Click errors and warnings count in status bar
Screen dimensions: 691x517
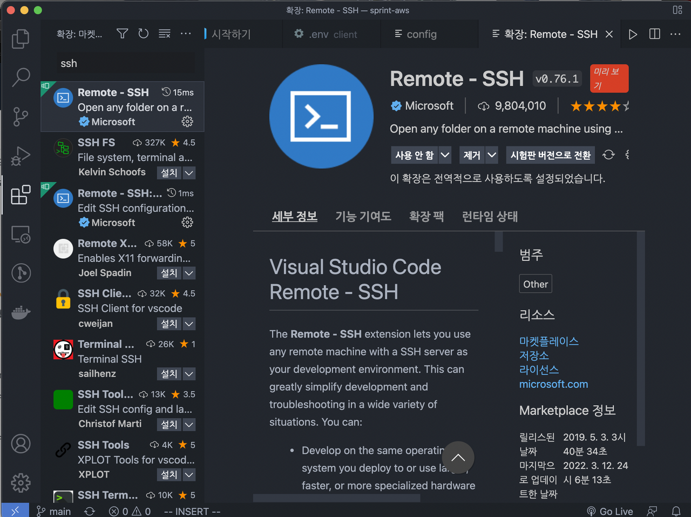(130, 511)
